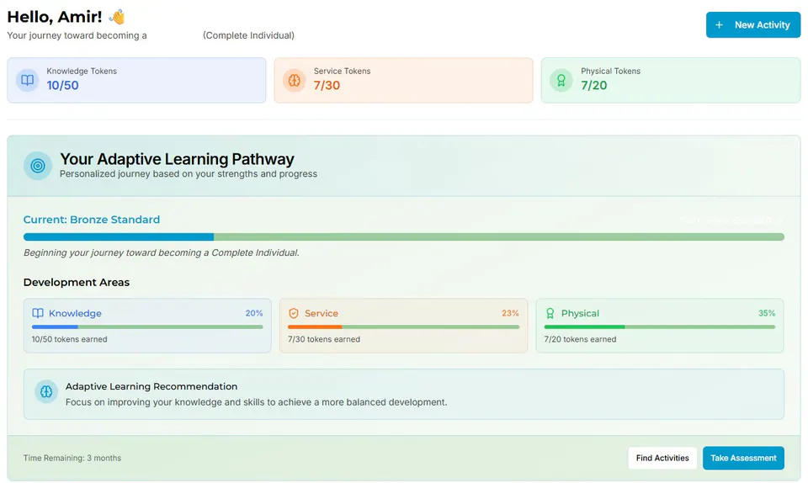Click the '(Complete Individual)' subtitle text
The width and height of the screenshot is (808, 483).
(248, 35)
